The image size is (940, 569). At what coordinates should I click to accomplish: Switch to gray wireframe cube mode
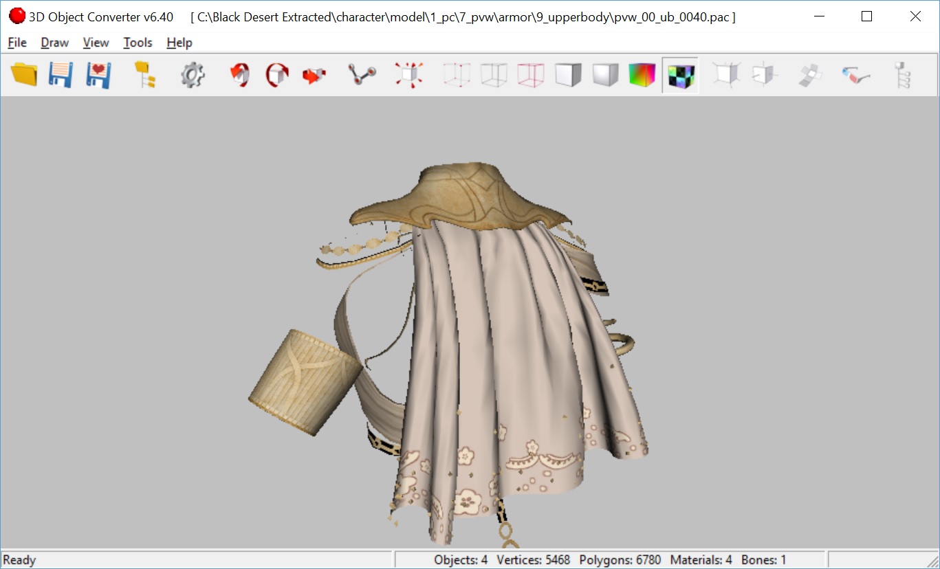(x=494, y=74)
